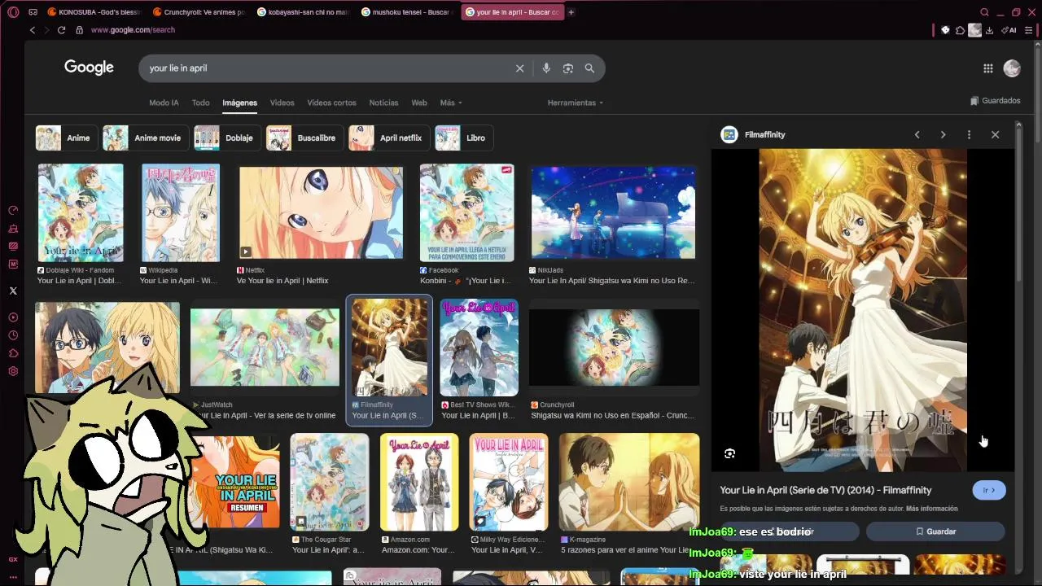
Task: Go back to the previous page
Action: [33, 30]
